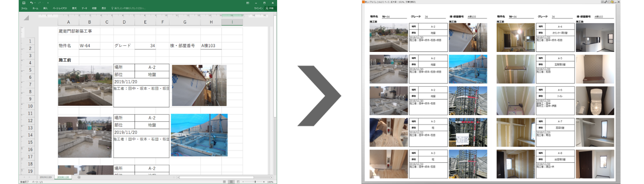Add a new sheet with plus icon

79,177
